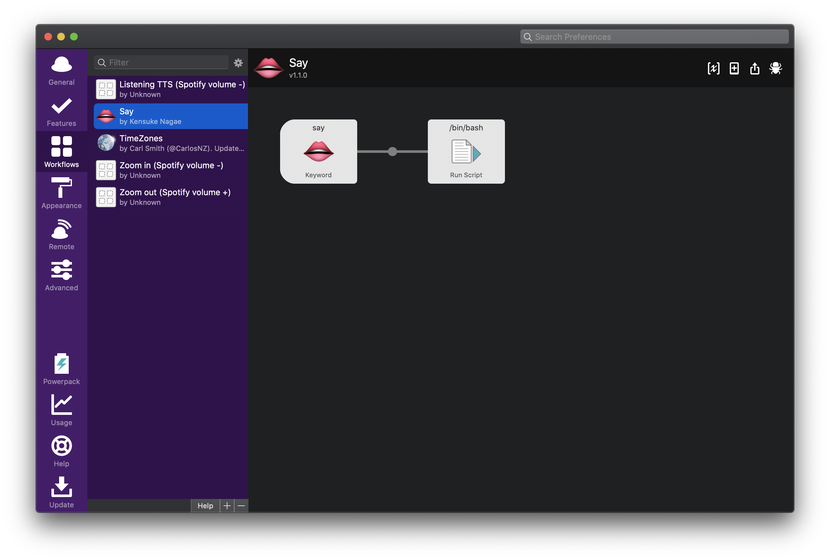Screen dimensions: 830x560
Task: Open the workflow debugger bug icon
Action: coord(775,68)
